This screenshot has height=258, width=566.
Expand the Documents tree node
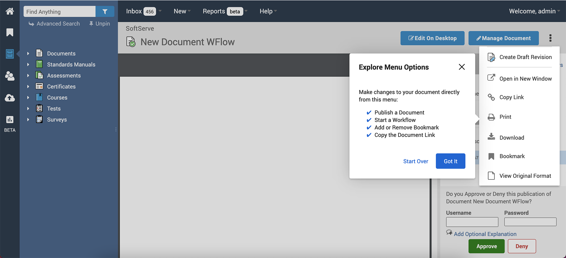pos(28,54)
